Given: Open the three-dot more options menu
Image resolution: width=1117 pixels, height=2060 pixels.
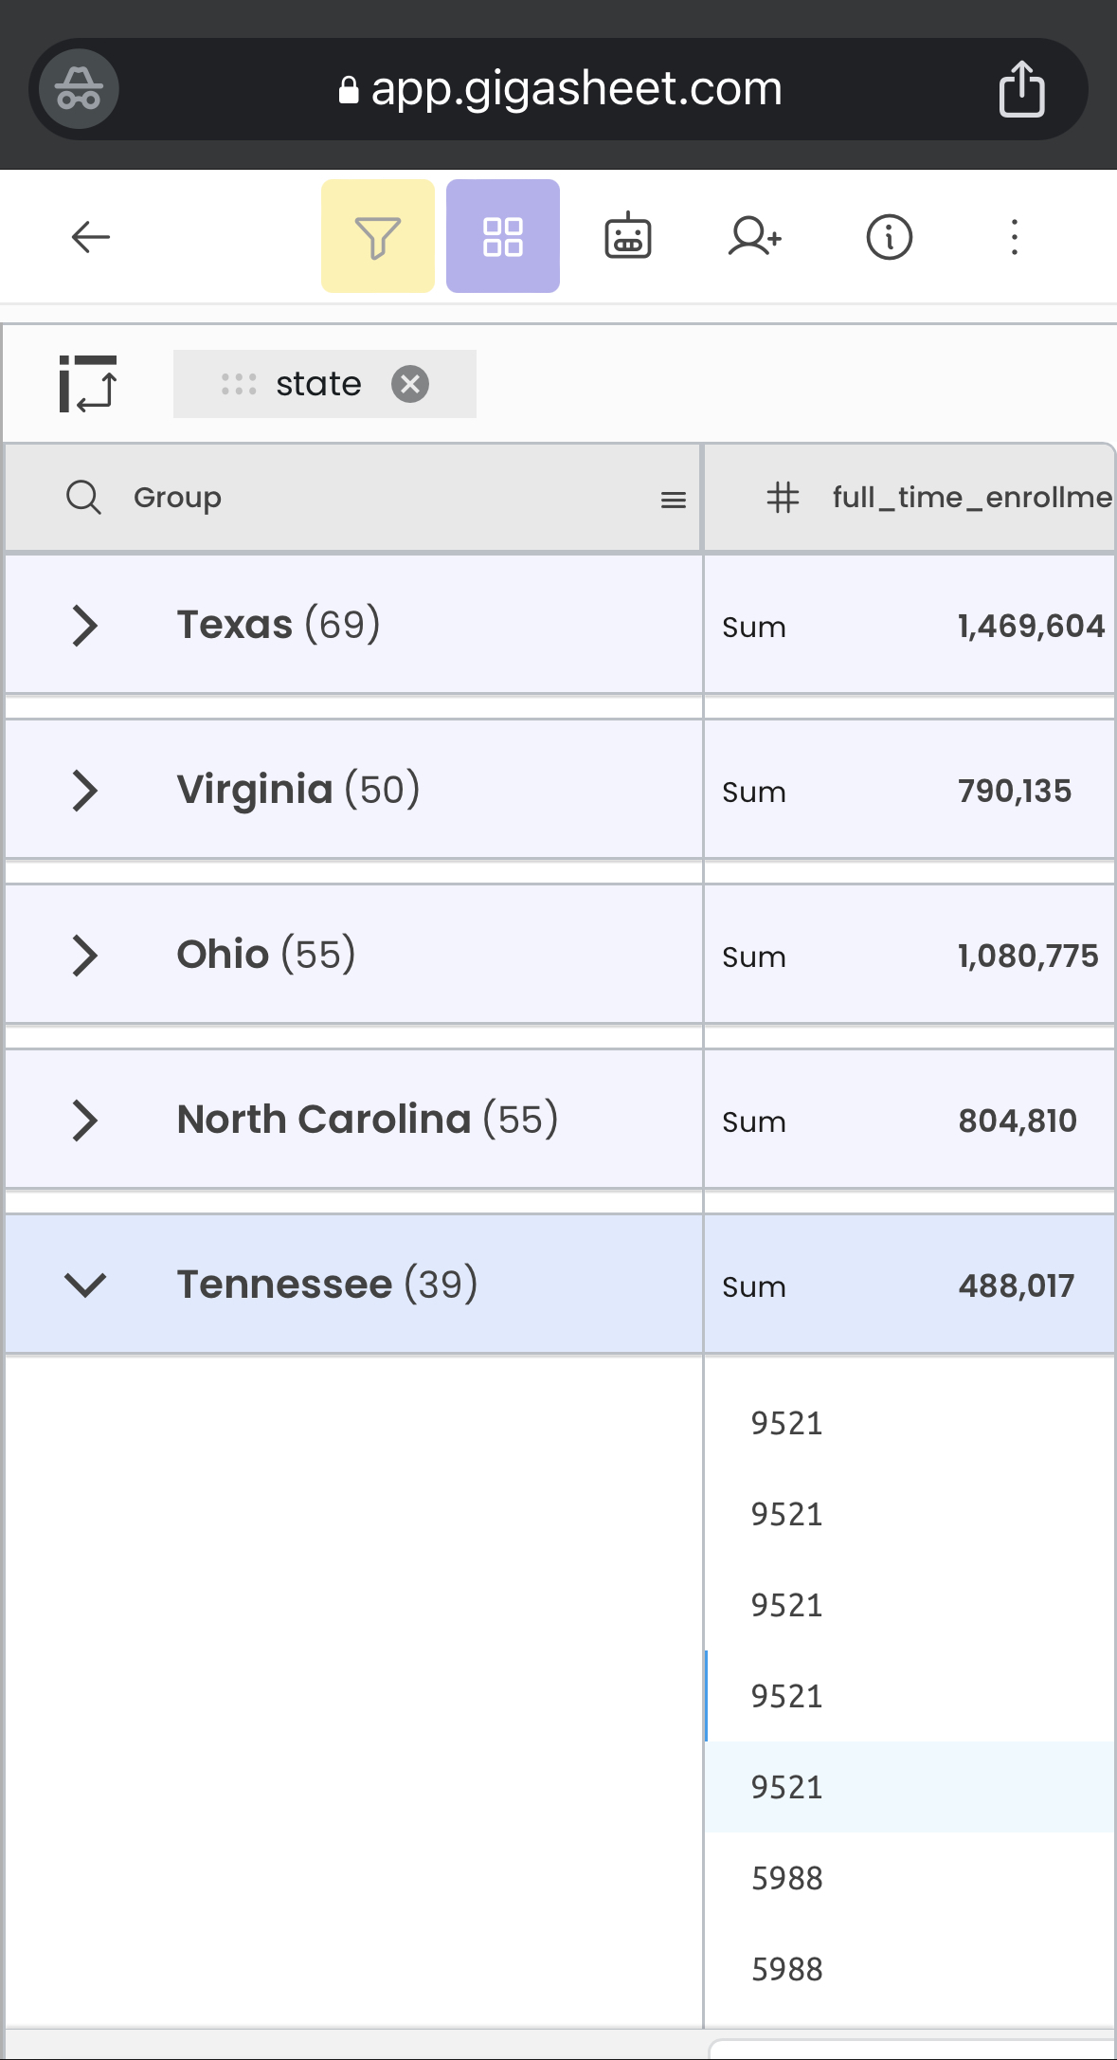Looking at the screenshot, I should click(1014, 237).
